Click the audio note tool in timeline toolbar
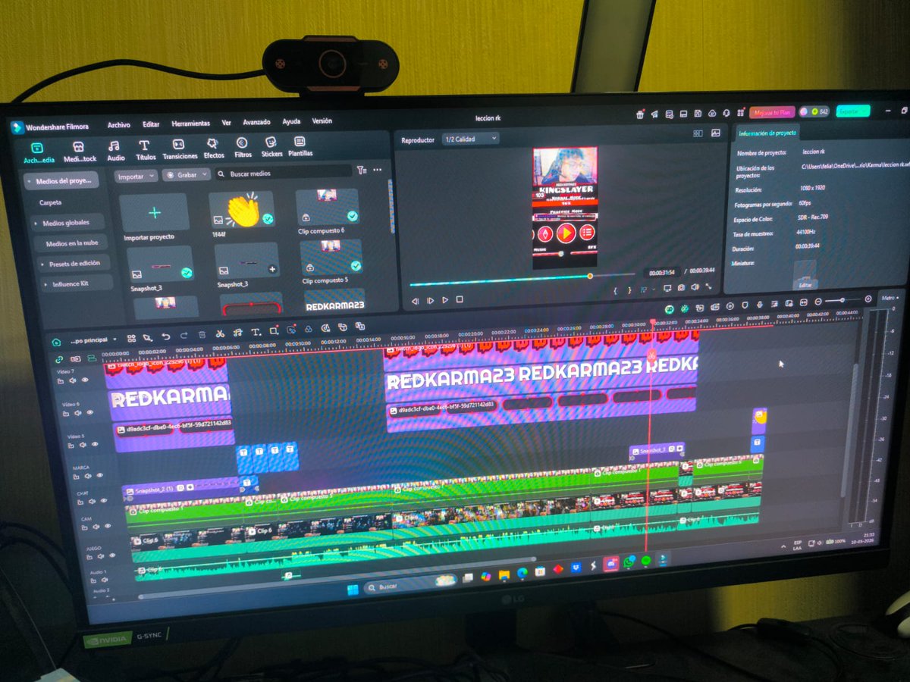The height and width of the screenshot is (682, 910). coord(237,333)
